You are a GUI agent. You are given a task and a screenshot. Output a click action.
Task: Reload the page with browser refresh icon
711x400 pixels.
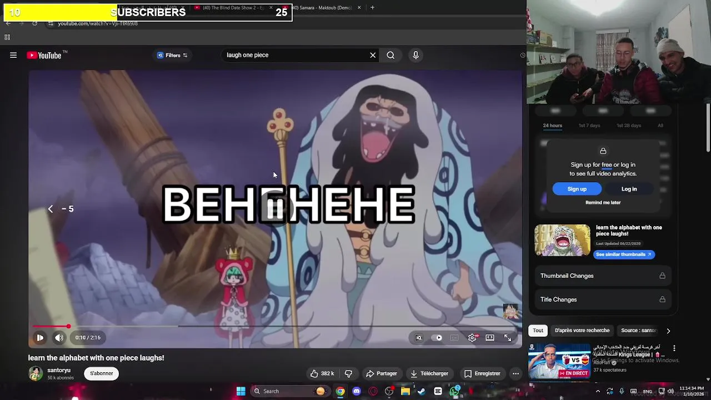(34, 23)
